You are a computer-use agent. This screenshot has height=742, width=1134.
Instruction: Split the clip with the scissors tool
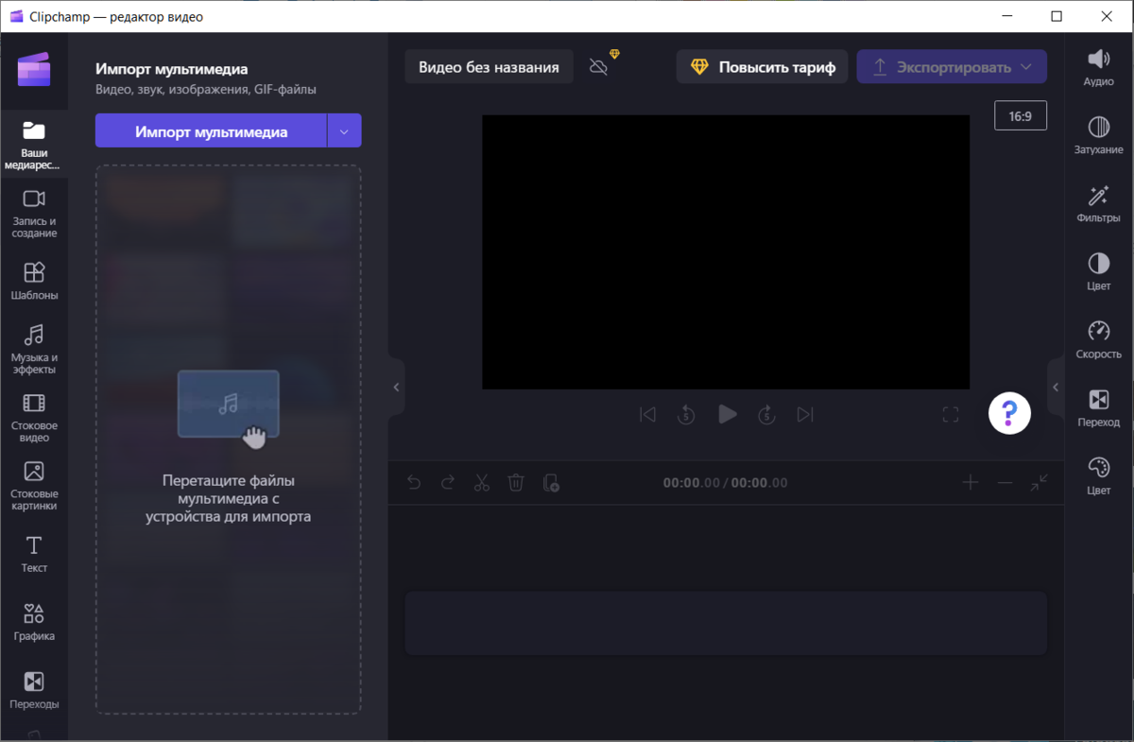pos(482,482)
